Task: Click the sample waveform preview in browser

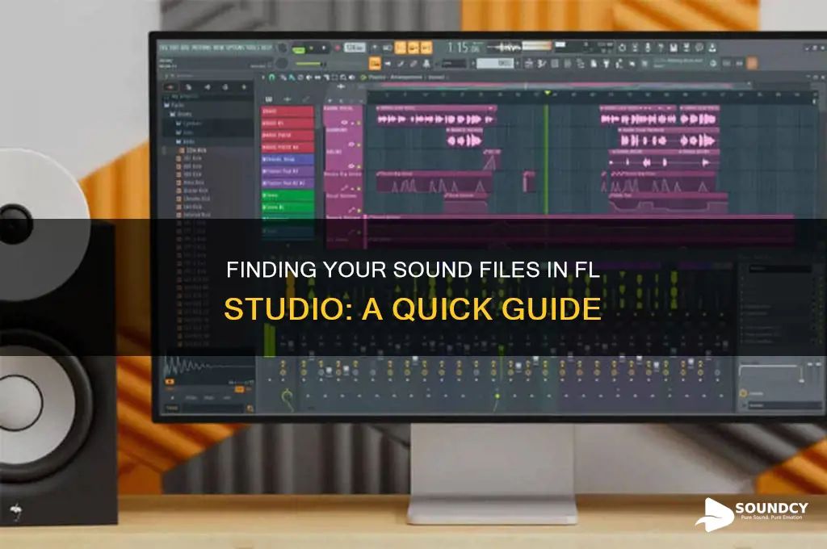Action: pyautogui.click(x=208, y=367)
